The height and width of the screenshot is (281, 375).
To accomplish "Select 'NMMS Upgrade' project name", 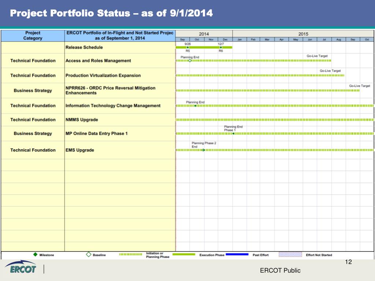I will point(82,120).
